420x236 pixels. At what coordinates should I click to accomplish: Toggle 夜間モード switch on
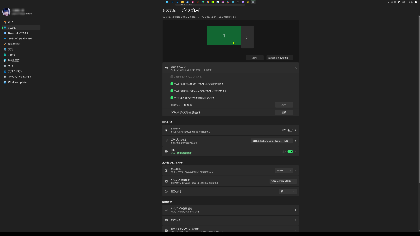[x=290, y=130]
